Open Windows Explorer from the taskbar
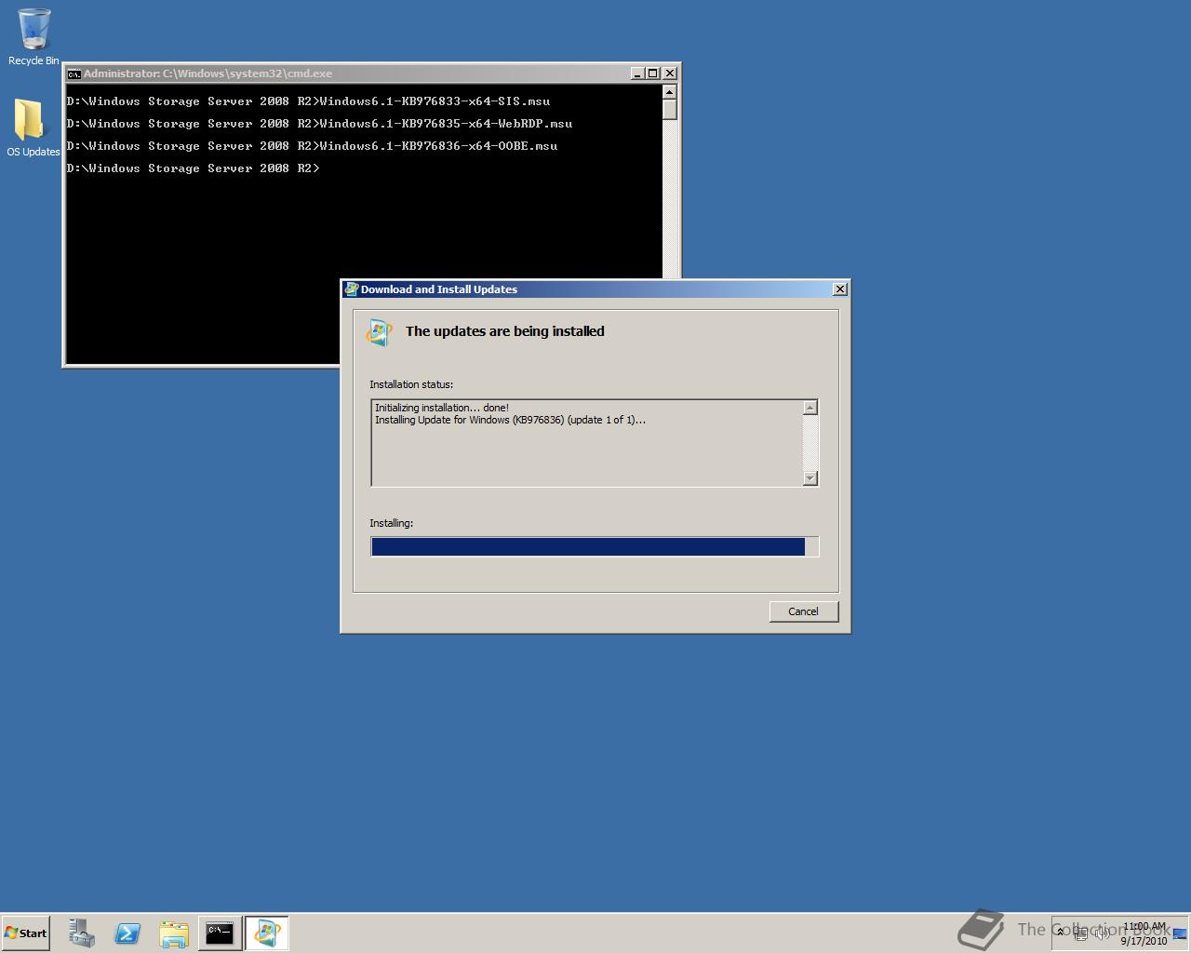The height and width of the screenshot is (953, 1191). 174,933
